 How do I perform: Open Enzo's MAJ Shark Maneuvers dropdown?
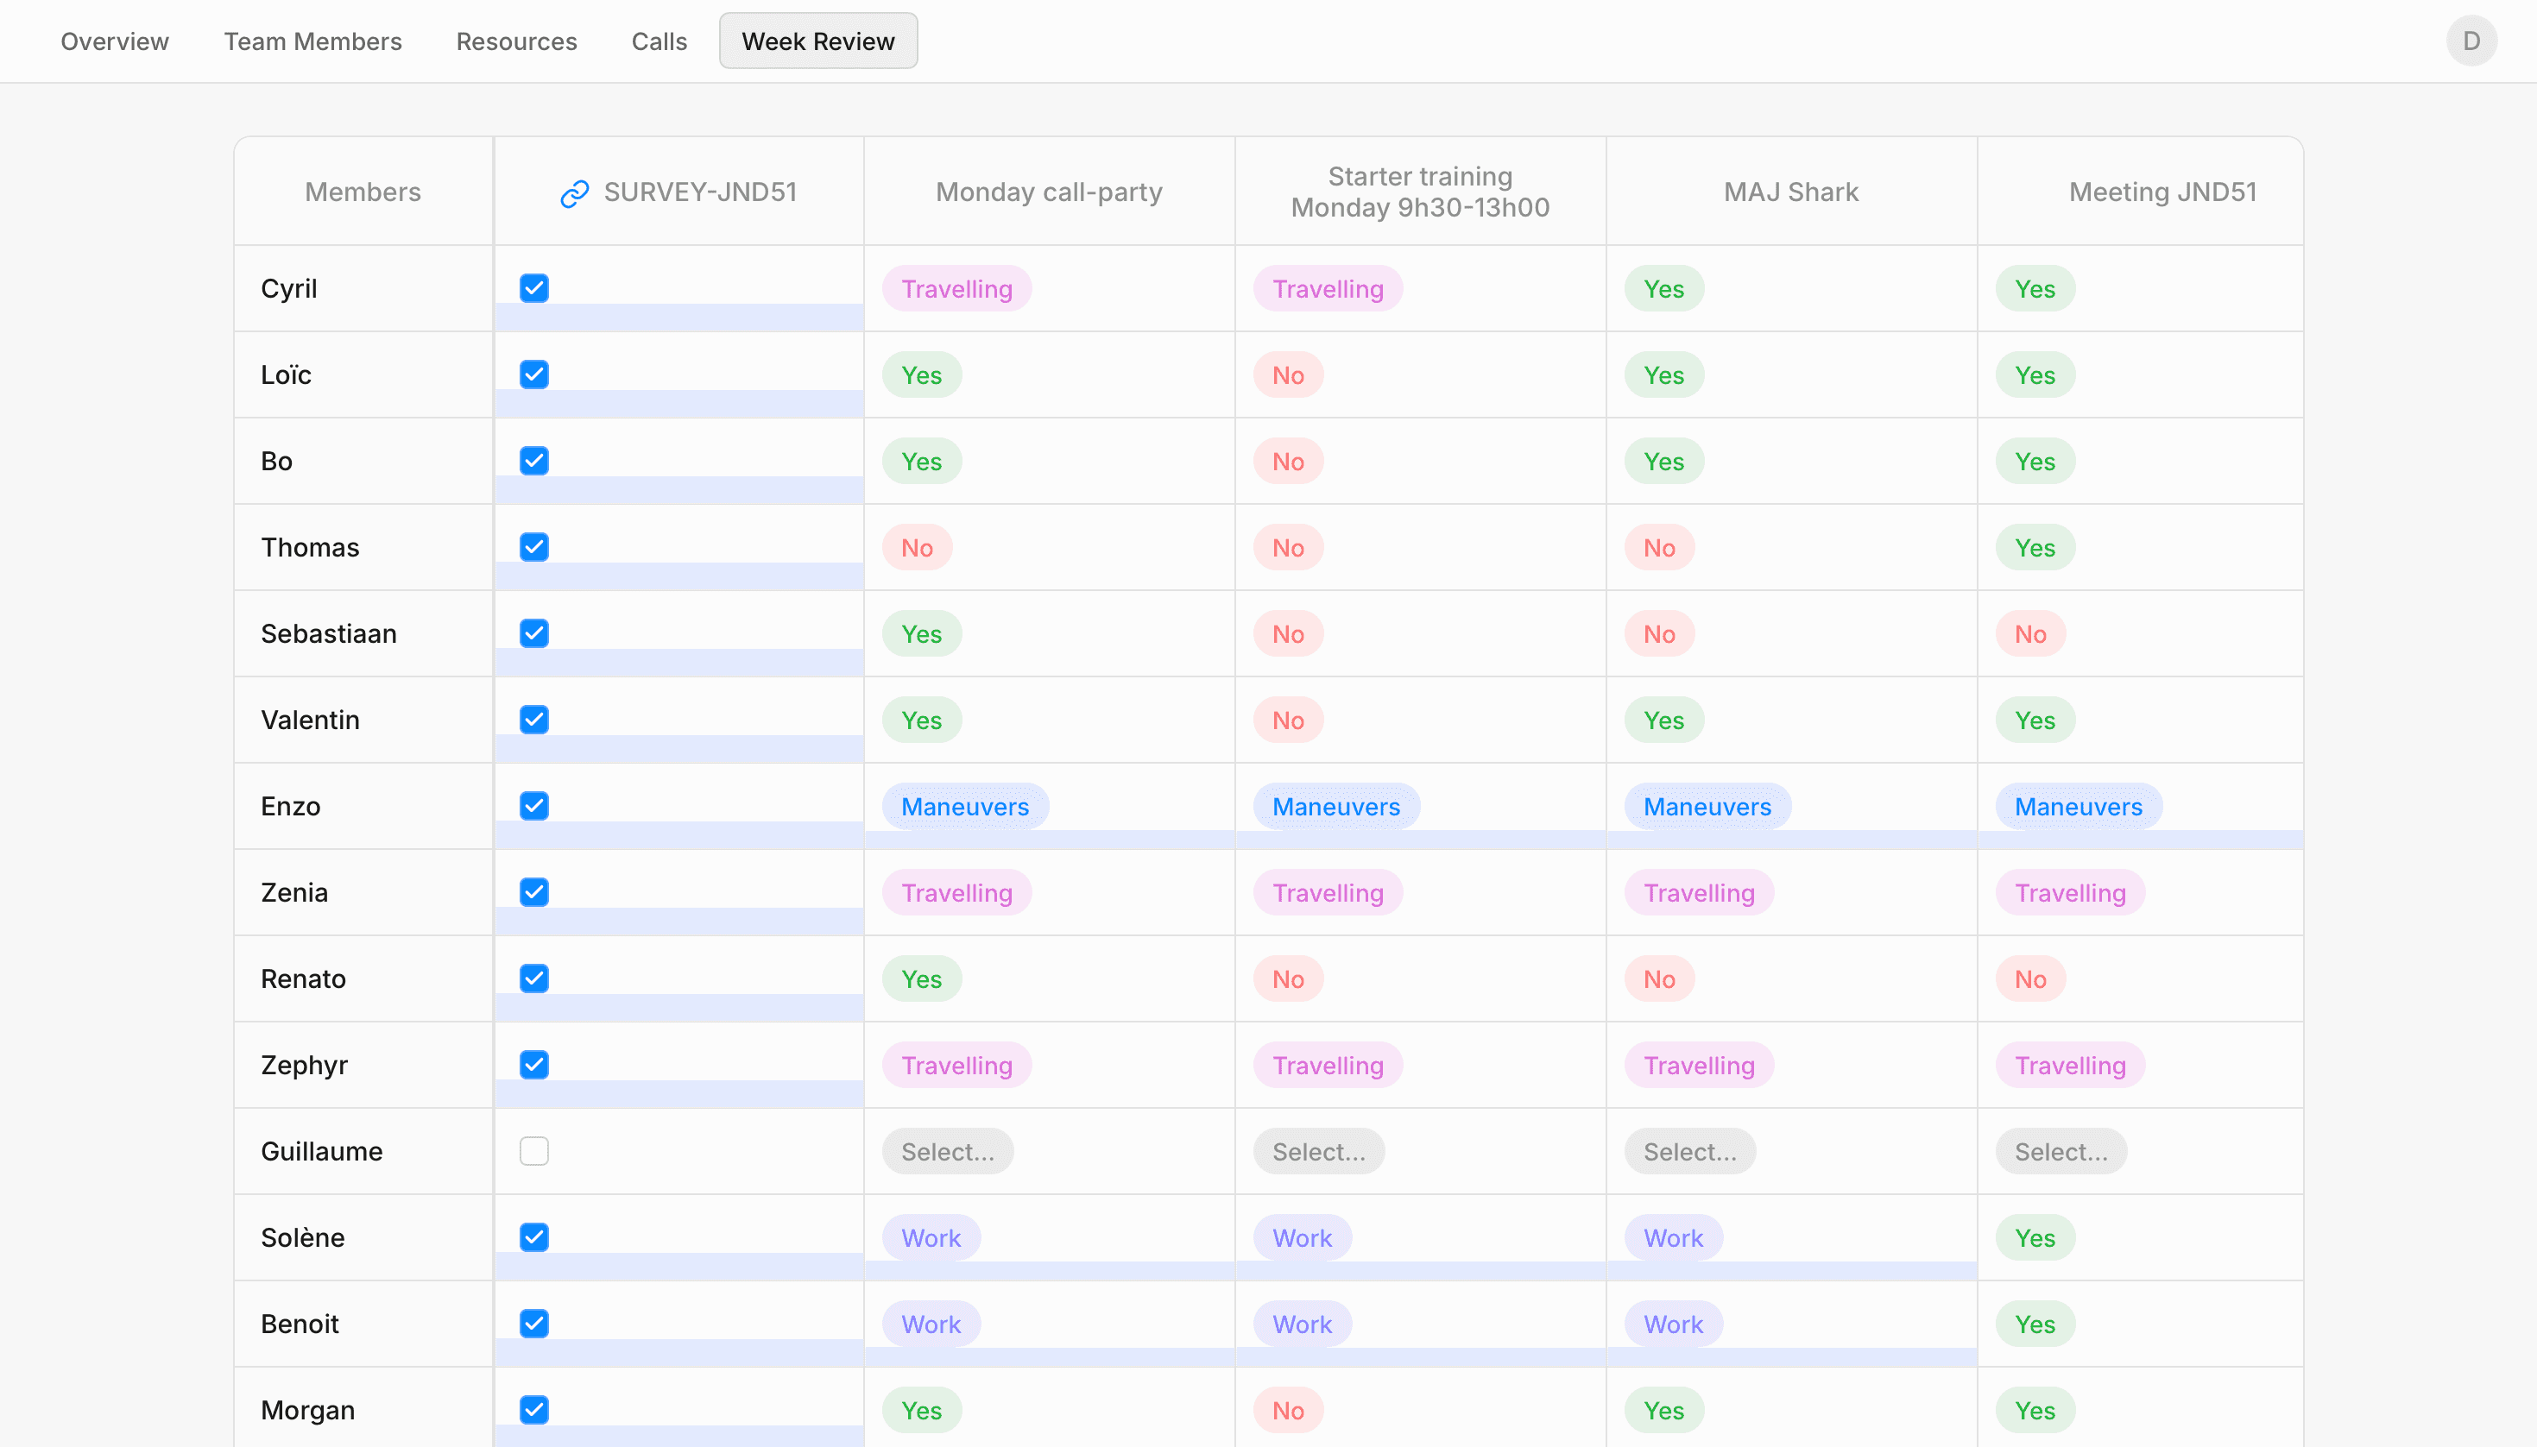coord(1706,806)
